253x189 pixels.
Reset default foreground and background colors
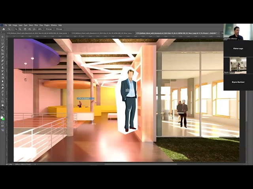pyautogui.click(x=2, y=115)
